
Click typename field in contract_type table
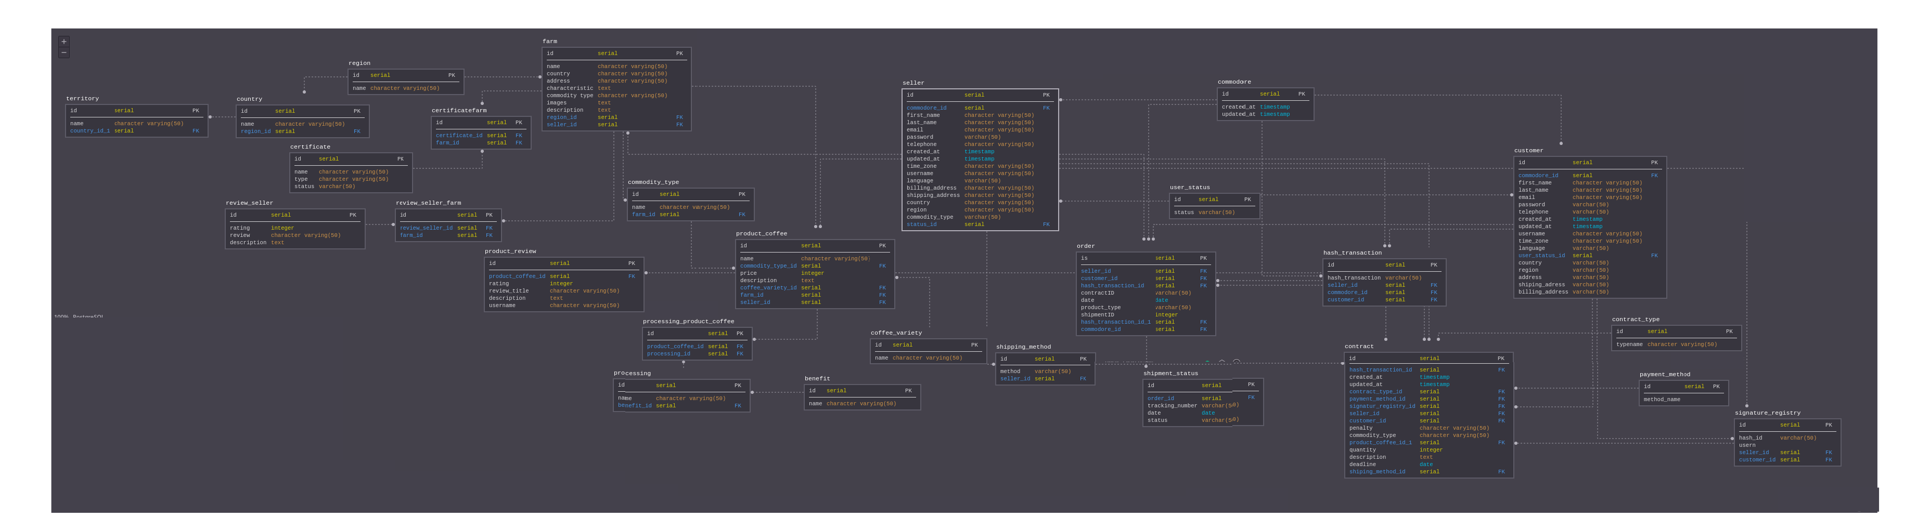(1629, 345)
